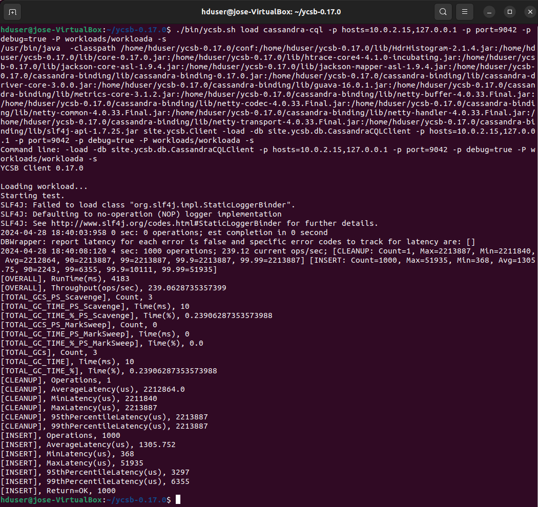Click the 'Loading workload...' line
Viewport: 538px width, 507px height.
pos(44,186)
